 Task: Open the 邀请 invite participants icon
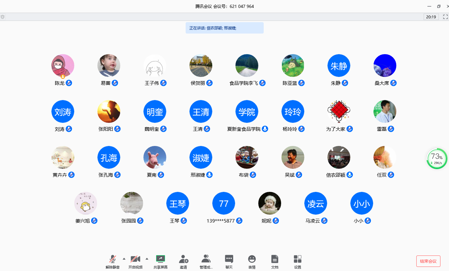tap(183, 259)
